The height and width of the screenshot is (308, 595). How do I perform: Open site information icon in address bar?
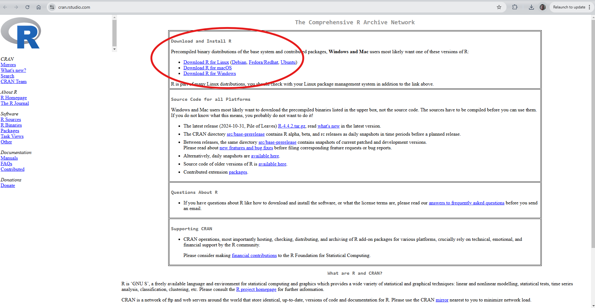(52, 7)
